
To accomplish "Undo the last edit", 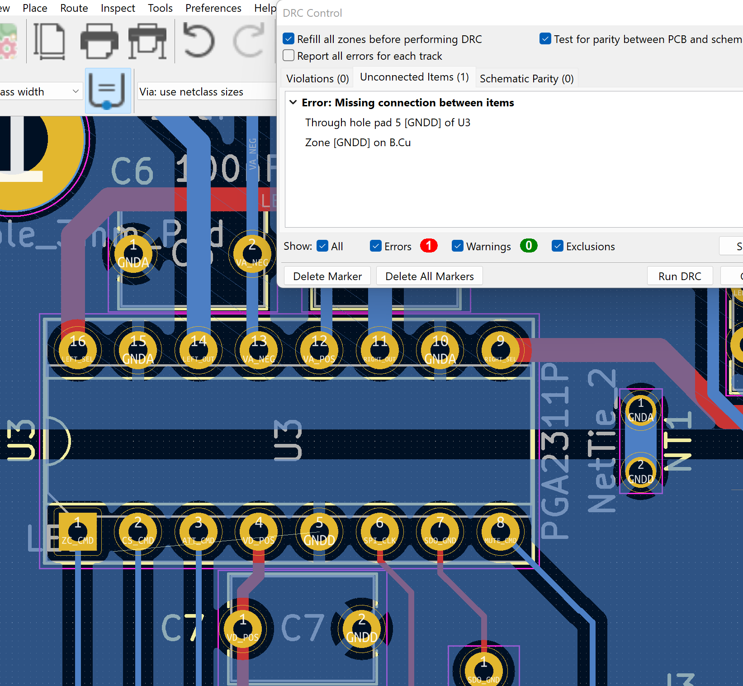I will [199, 41].
